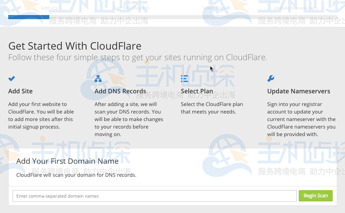Focus the comma-separated domain names field
This screenshot has height=213, width=345.
[x=155, y=196]
